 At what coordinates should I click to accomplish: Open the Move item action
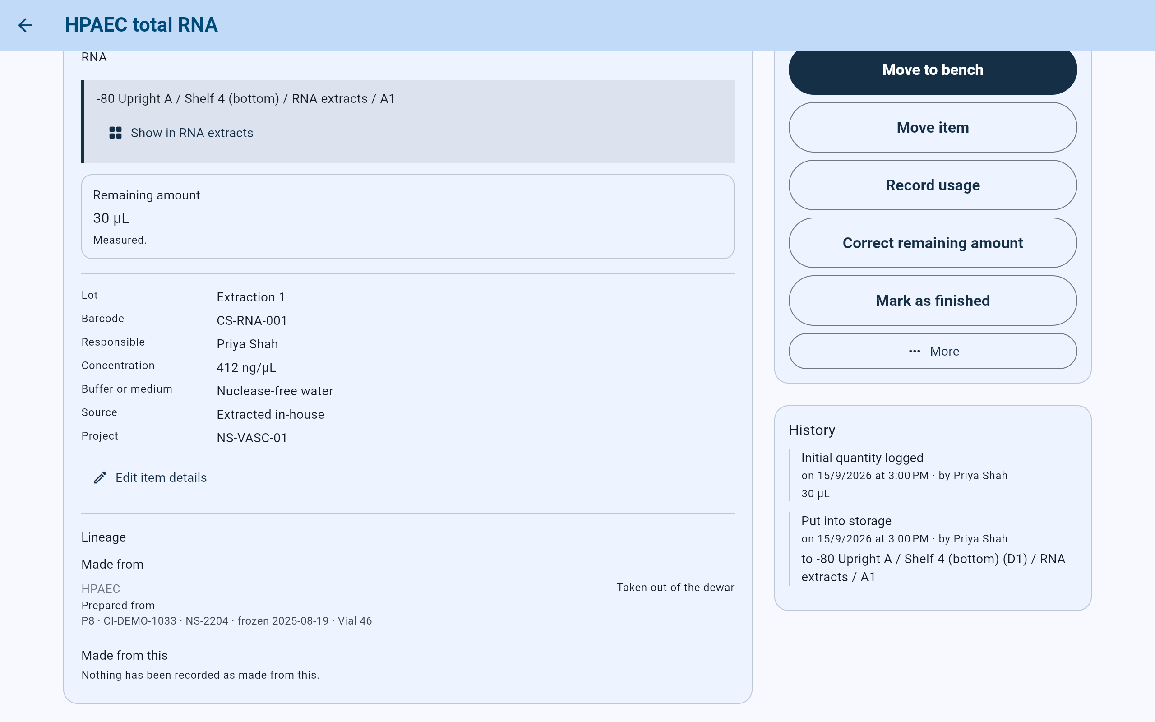click(933, 128)
